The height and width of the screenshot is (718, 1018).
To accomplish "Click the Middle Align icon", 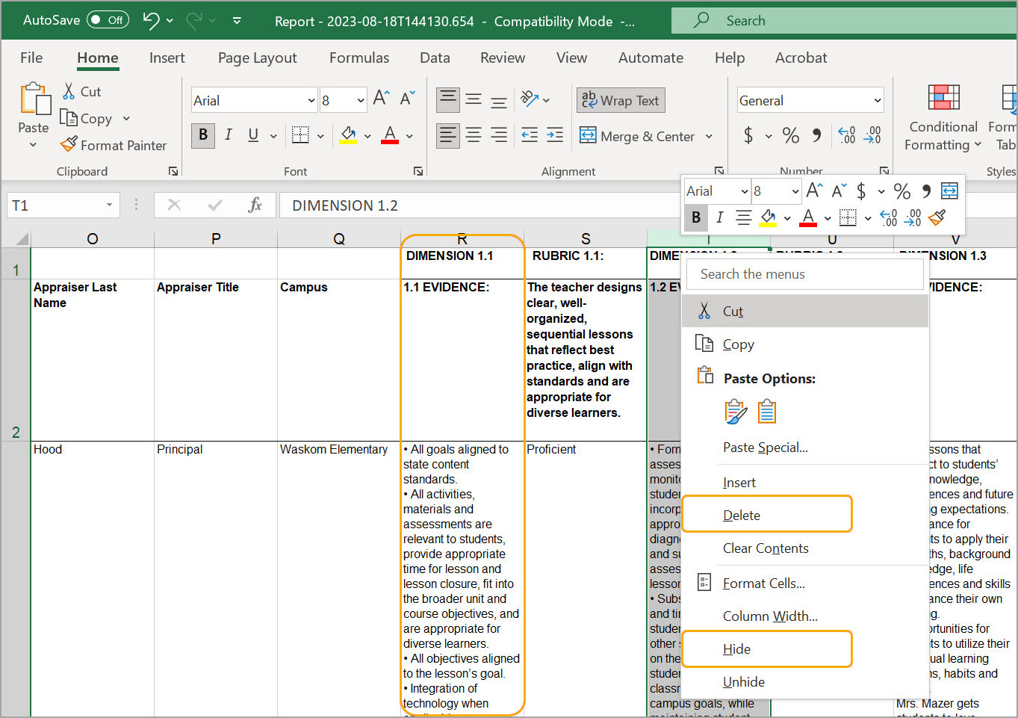I will [x=474, y=99].
